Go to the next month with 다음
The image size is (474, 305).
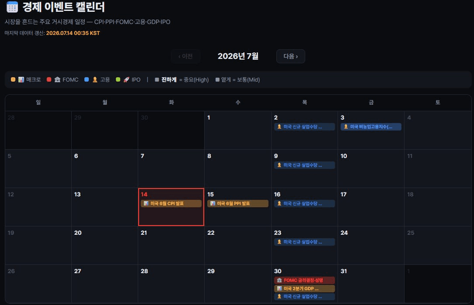[290, 56]
